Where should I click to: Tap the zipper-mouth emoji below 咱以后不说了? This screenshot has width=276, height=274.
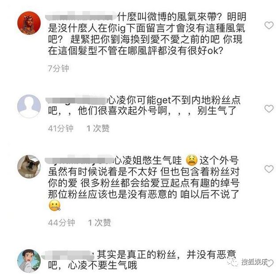pos(55,205)
